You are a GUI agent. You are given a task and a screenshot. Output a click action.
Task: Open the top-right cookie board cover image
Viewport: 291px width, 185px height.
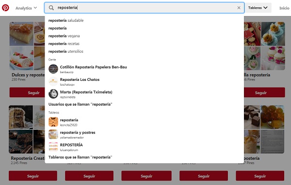(x=264, y=46)
